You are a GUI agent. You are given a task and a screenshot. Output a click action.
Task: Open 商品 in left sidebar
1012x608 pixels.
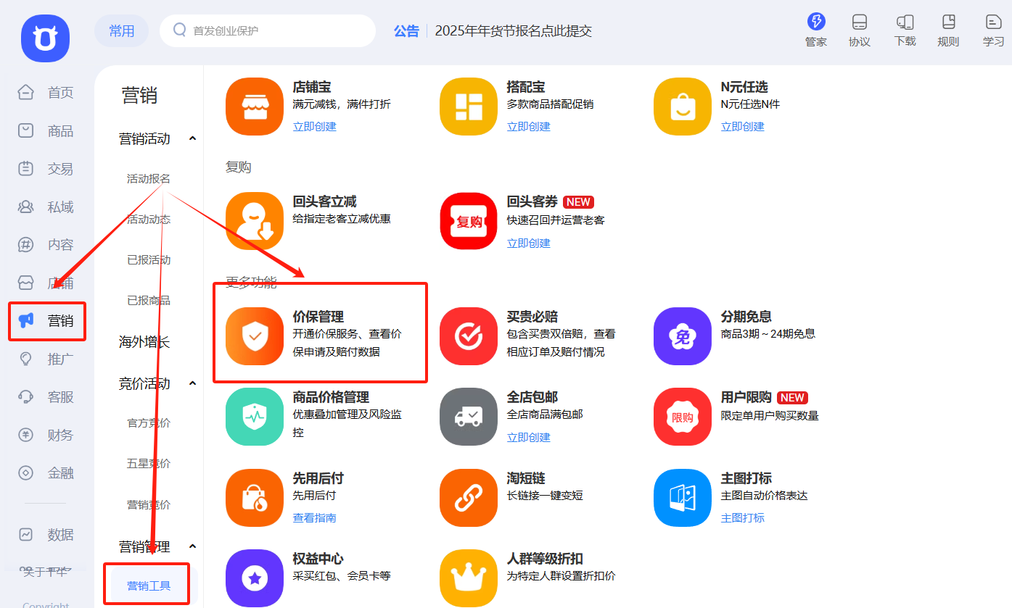point(46,131)
